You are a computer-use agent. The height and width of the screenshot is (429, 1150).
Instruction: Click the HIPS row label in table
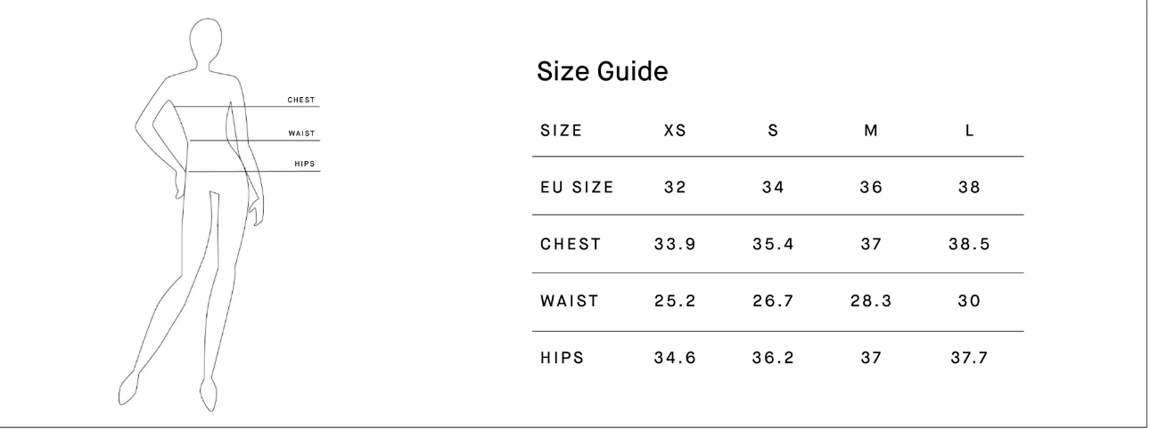tap(562, 359)
